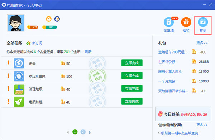Click the user avatar picture

(16, 23)
